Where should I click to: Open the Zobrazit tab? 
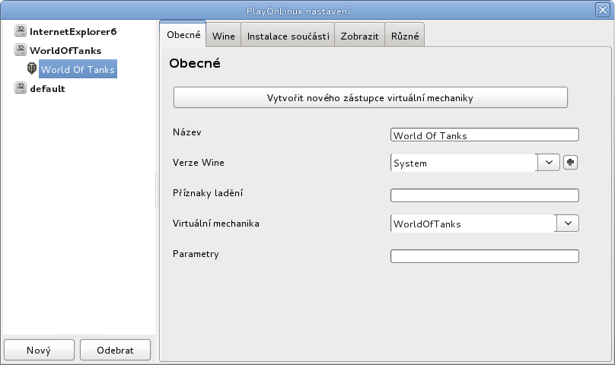(360, 36)
